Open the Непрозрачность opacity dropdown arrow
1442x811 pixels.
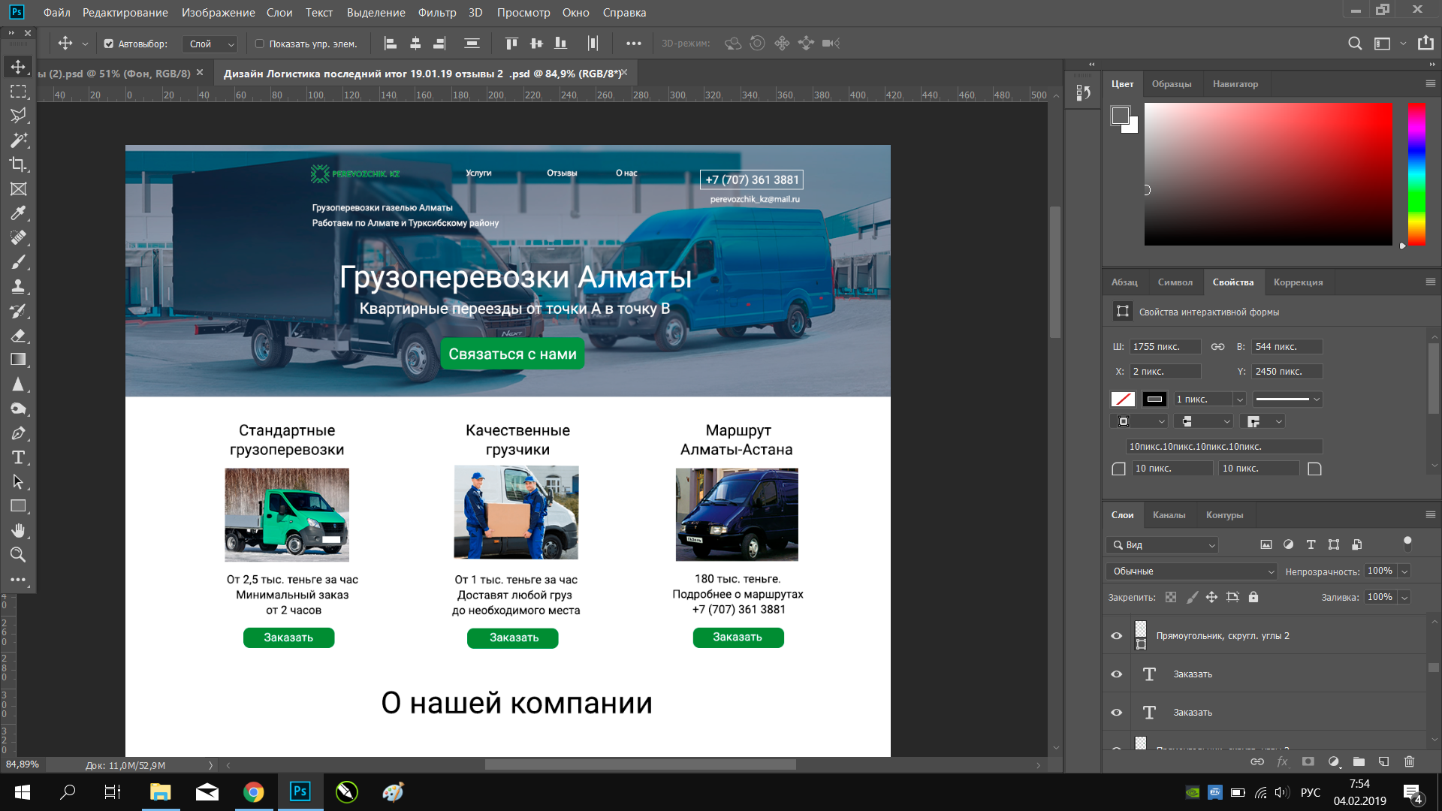tap(1404, 571)
